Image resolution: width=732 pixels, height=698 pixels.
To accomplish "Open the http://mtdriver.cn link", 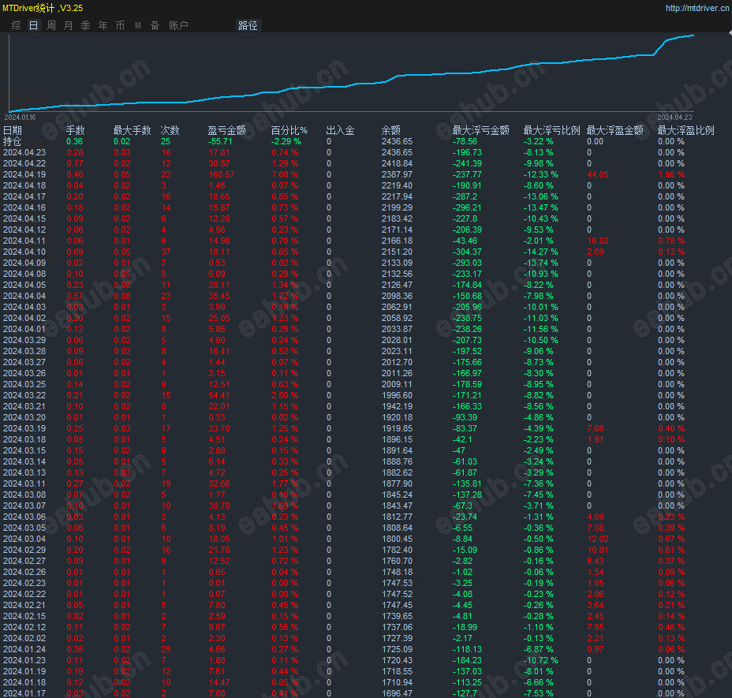I will pos(697,8).
